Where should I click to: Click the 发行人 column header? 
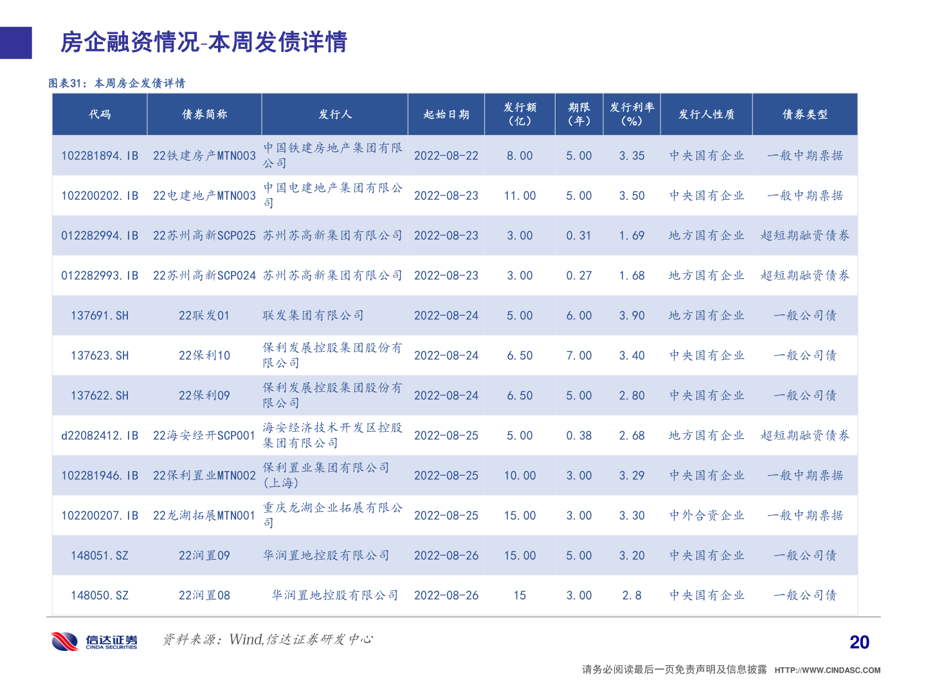pos(335,114)
